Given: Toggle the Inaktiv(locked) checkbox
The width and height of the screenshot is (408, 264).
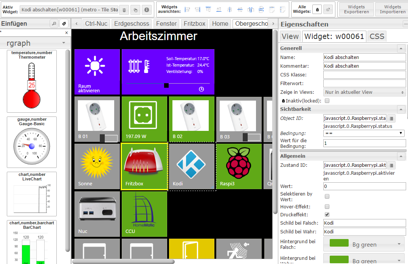Looking at the screenshot, I should [327, 101].
